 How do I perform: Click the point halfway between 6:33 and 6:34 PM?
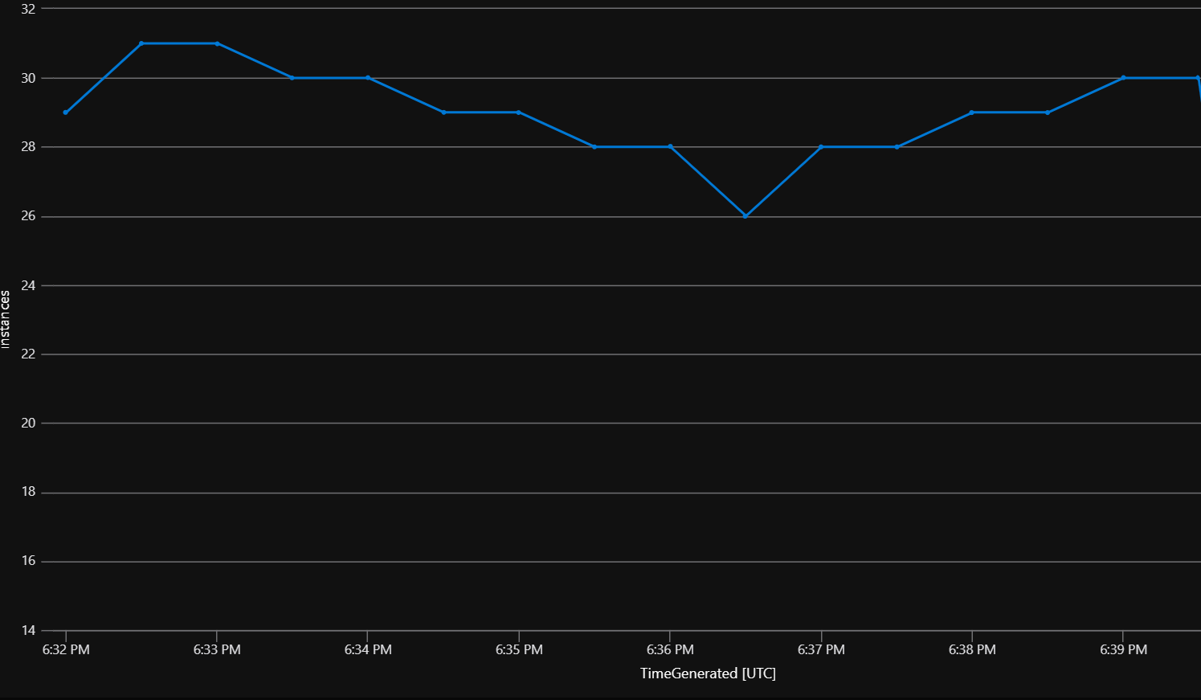pyautogui.click(x=292, y=78)
